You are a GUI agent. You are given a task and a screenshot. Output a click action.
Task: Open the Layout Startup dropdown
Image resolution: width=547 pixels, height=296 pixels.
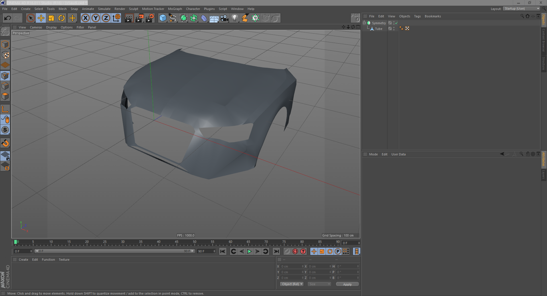522,9
